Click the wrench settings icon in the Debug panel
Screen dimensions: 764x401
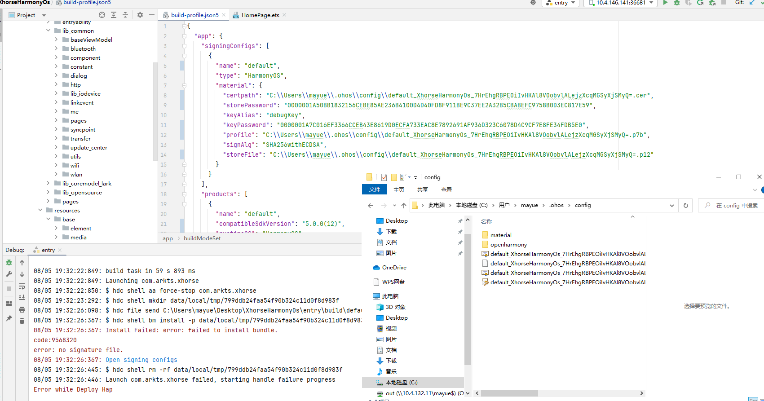pyautogui.click(x=9, y=274)
